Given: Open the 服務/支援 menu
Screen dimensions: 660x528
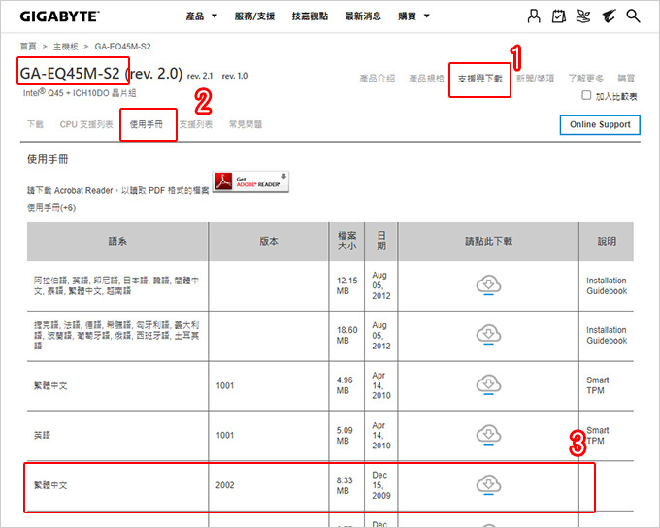Looking at the screenshot, I should click(254, 16).
